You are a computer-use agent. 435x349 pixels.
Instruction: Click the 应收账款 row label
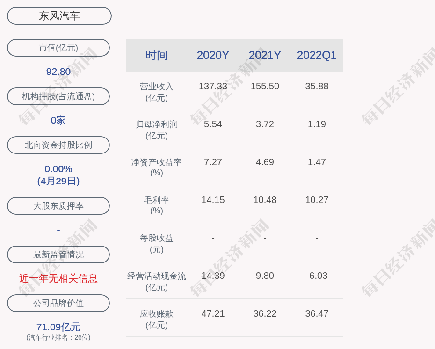point(157,320)
